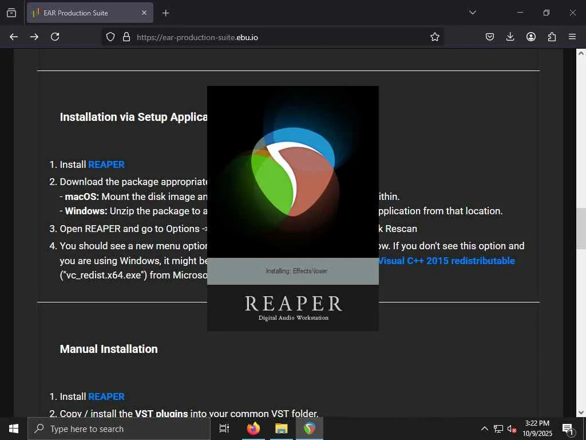This screenshot has height=440, width=586.
Task: Open Visual C++ 2015 redistributable link
Action: tap(446, 261)
